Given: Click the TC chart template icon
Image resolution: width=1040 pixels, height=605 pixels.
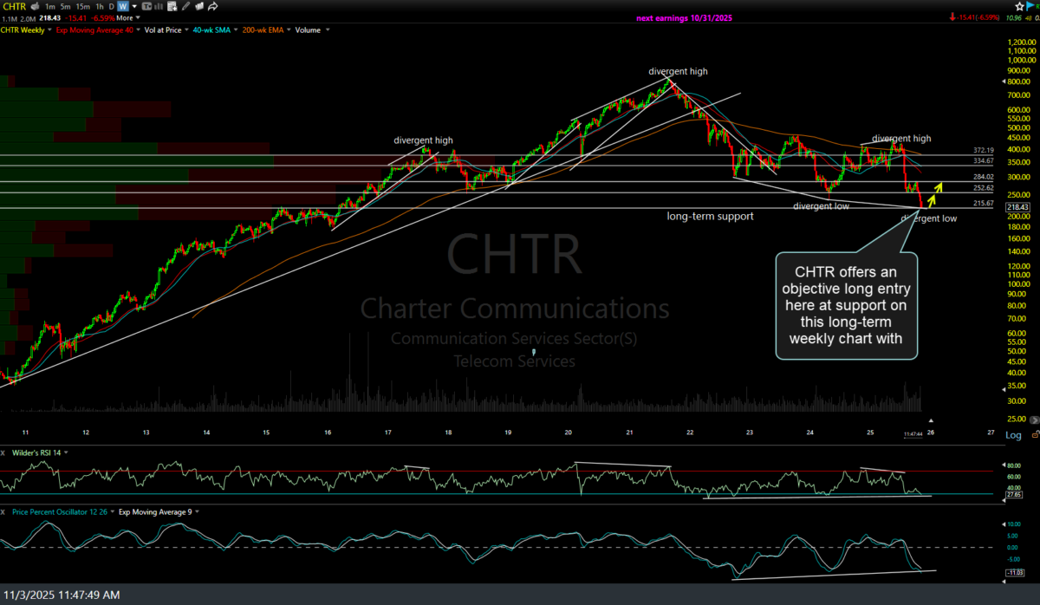Looking at the screenshot, I should (146, 6).
